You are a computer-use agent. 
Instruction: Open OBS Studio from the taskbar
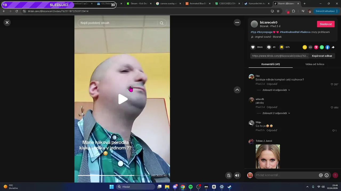(198, 187)
